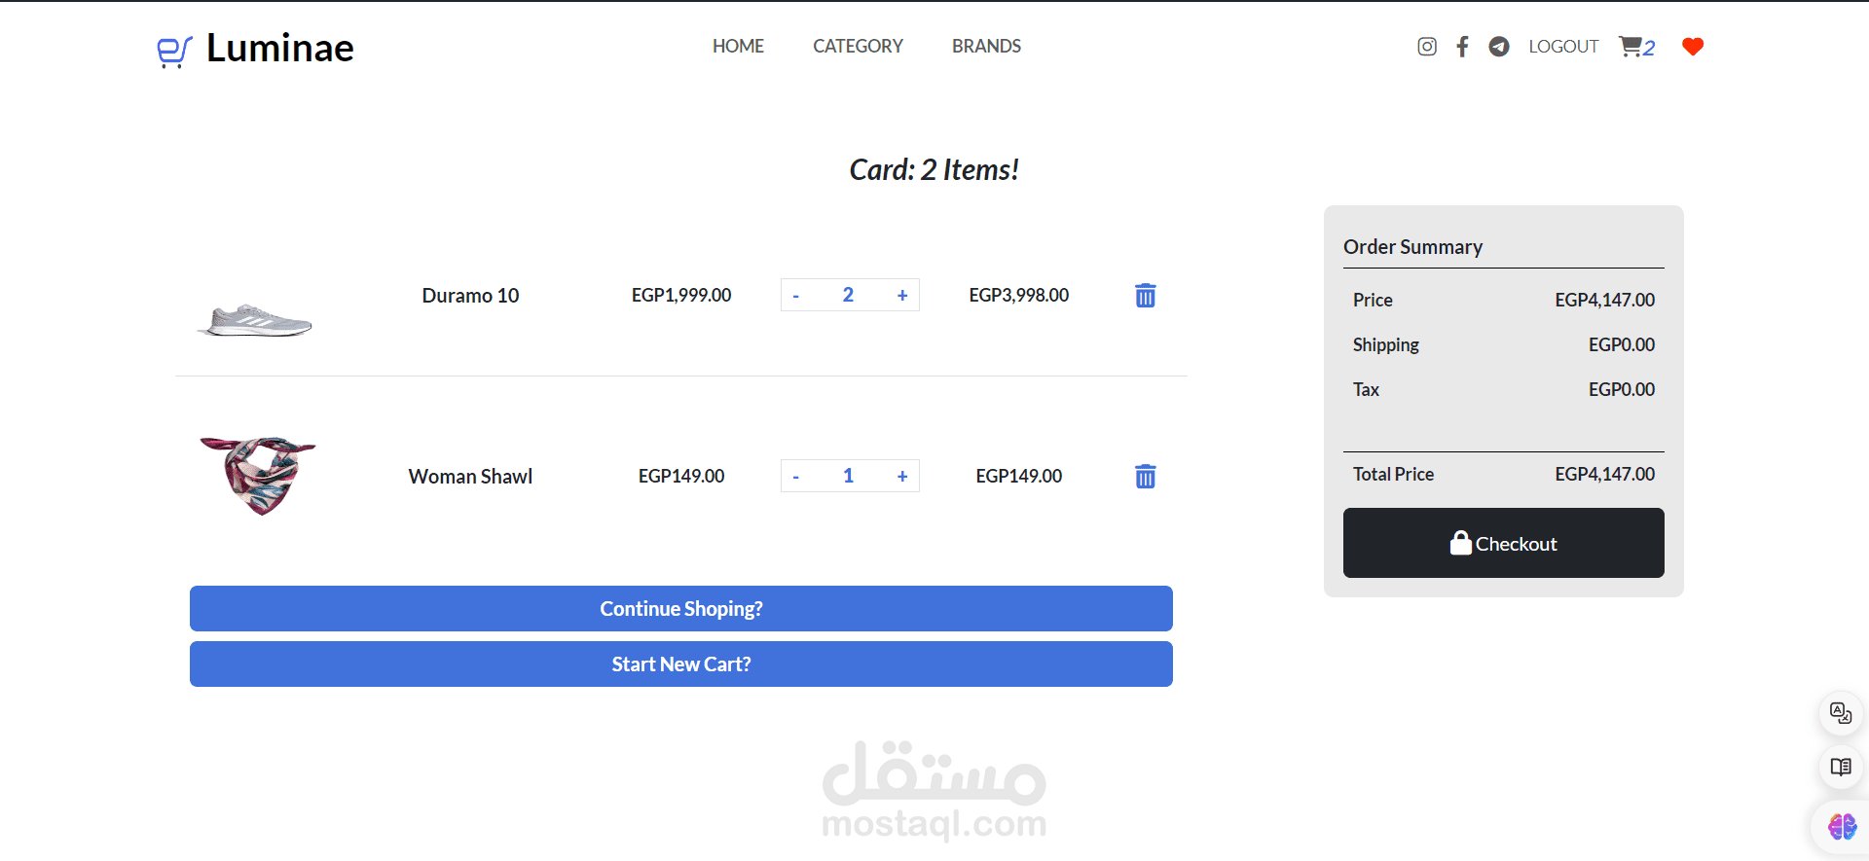The image size is (1869, 861).
Task: Click Continue Shoping? button
Action: tap(681, 608)
